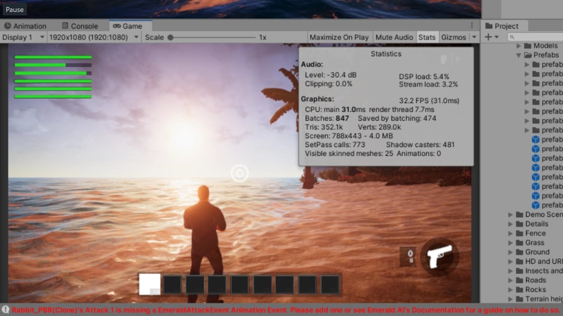Click the Project search field
The image size is (563, 316).
(535, 37)
